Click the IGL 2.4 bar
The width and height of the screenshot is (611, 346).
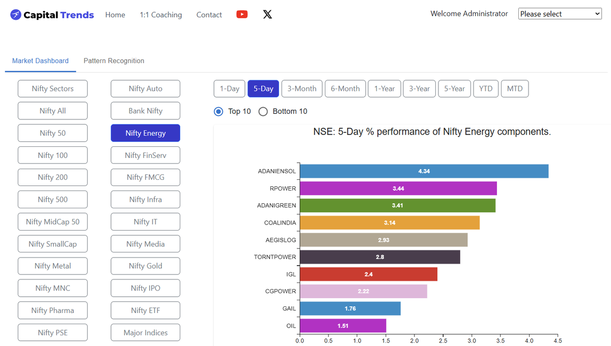pos(369,274)
